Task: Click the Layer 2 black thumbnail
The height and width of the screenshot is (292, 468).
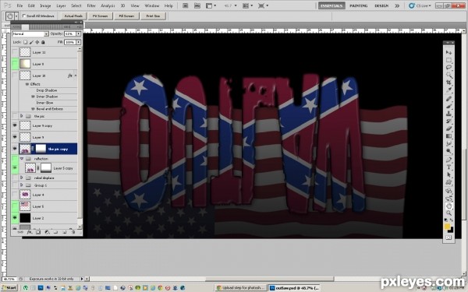Action: (25, 218)
